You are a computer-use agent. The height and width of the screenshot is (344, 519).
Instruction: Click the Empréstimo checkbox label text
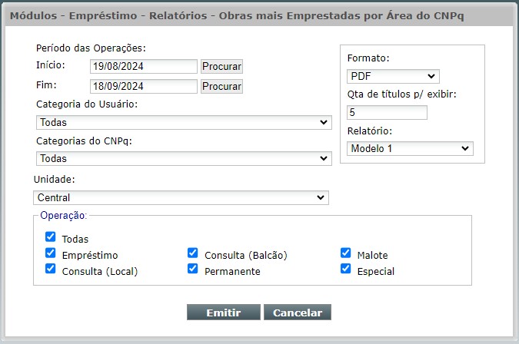point(90,255)
